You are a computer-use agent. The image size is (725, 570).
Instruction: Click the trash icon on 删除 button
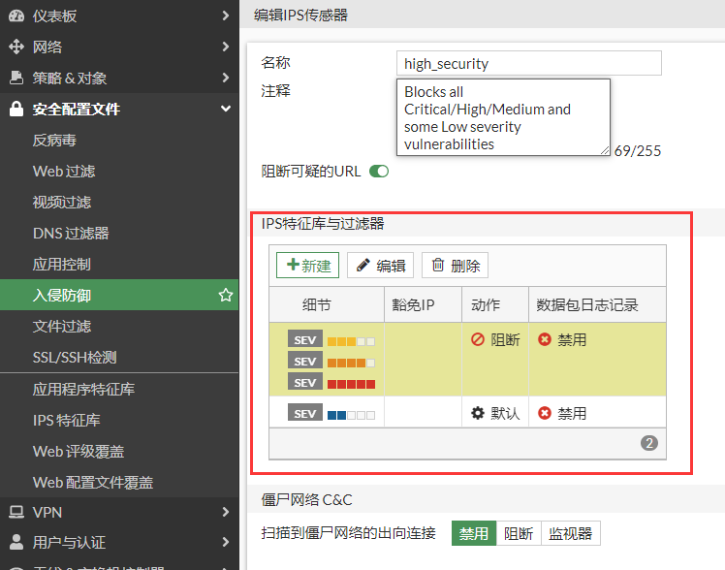tap(438, 266)
